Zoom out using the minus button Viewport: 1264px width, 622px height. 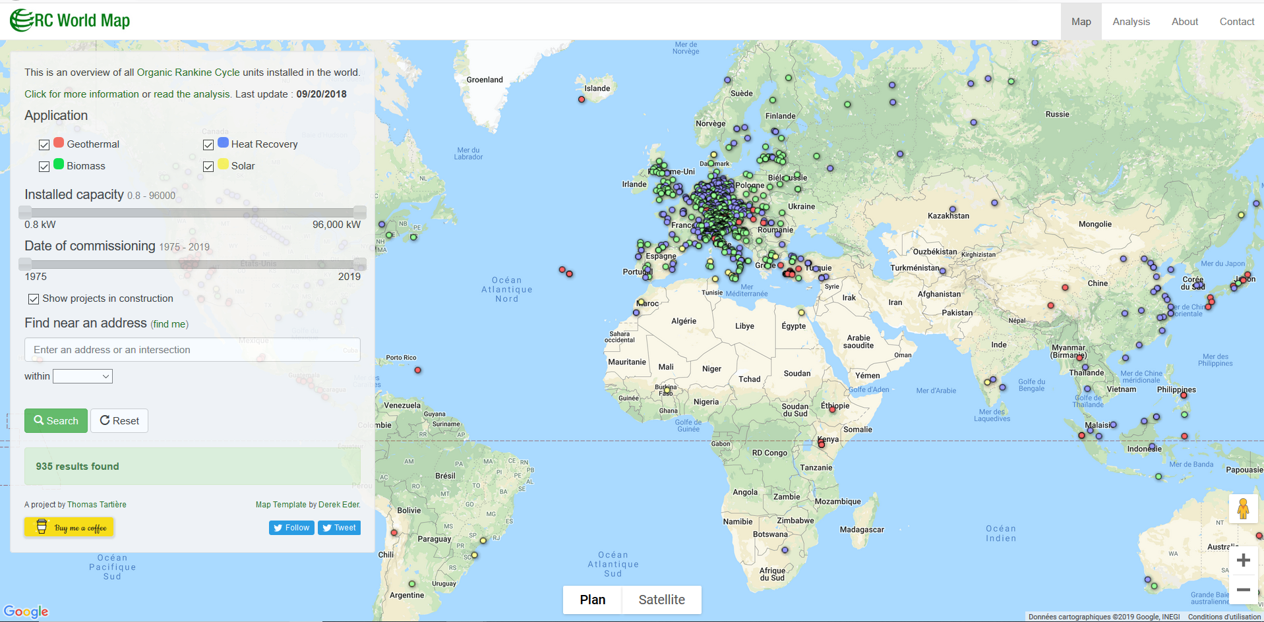1243,590
